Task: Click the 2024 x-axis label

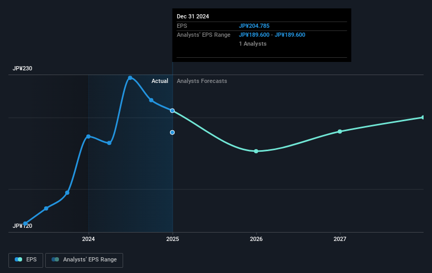Action: [x=88, y=239]
